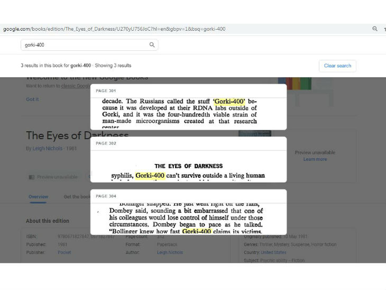Click the magnifier icon in the search box
Screen dimensions: 386x290
click(152, 45)
